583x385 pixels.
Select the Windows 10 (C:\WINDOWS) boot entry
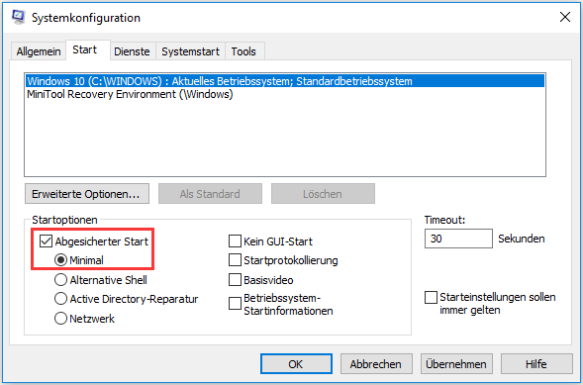click(285, 81)
